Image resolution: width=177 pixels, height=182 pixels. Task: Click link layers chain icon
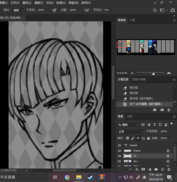tap(130, 169)
